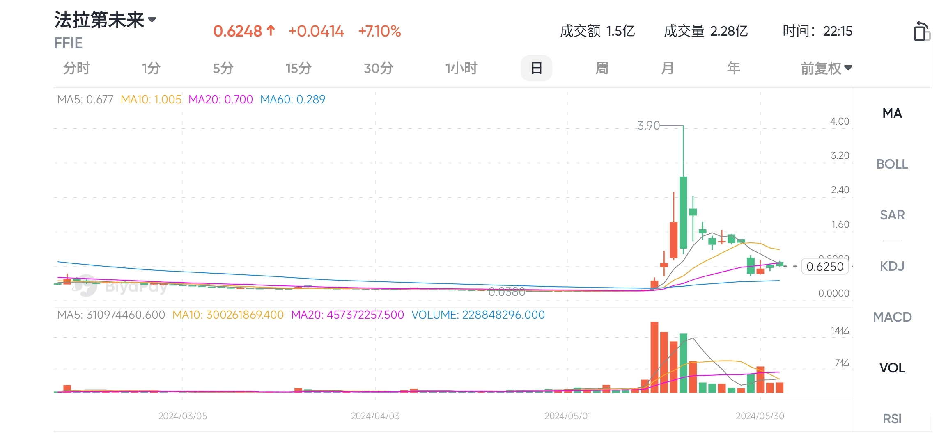Click the 2024/05/01 date label
939x443 pixels.
coord(568,416)
